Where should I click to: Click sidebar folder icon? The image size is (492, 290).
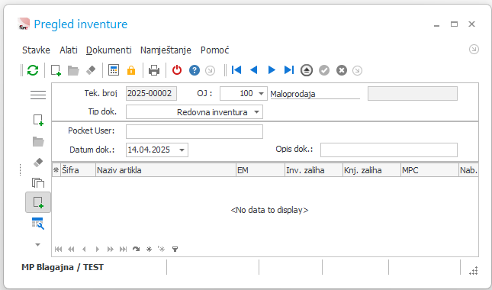pyautogui.click(x=38, y=141)
